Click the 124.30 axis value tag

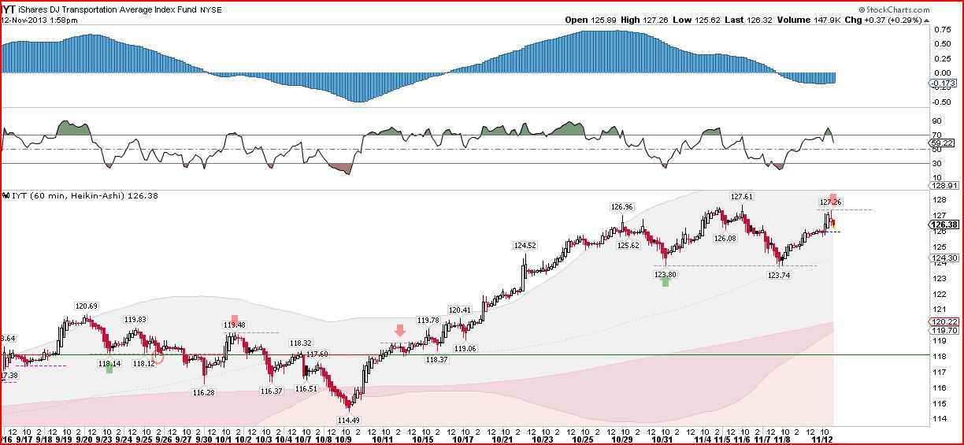[944, 258]
